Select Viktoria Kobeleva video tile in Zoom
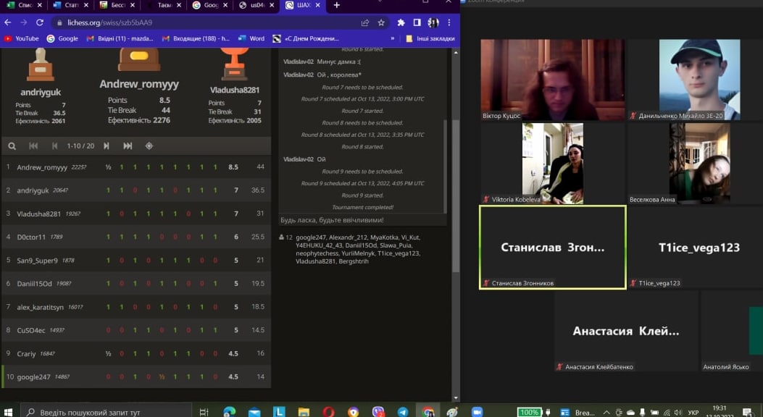This screenshot has width=763, height=417. coord(553,164)
